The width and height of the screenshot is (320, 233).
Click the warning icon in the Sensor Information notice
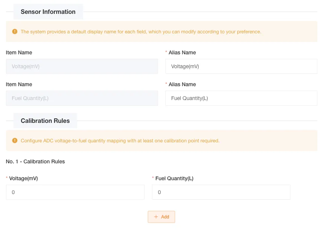[x=15, y=31]
